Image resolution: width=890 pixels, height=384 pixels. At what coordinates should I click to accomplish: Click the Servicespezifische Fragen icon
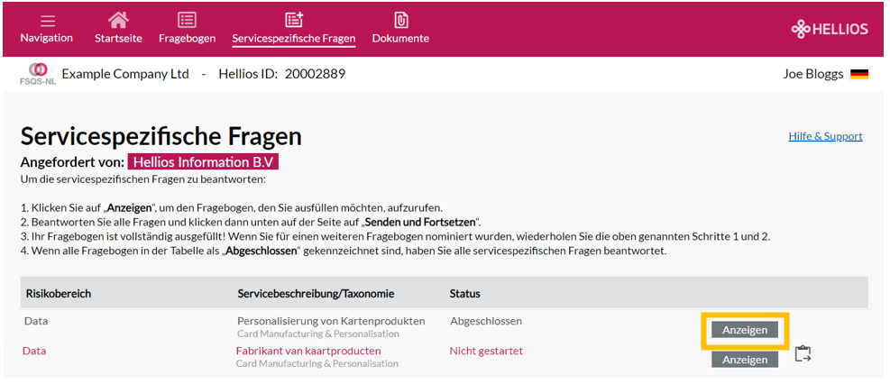(293, 20)
